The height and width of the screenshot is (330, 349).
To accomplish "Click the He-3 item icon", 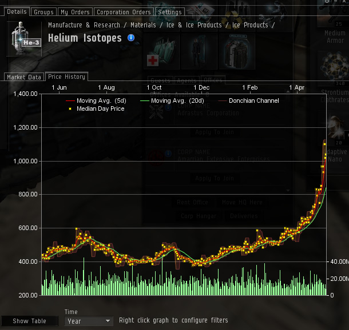I will 24,38.
